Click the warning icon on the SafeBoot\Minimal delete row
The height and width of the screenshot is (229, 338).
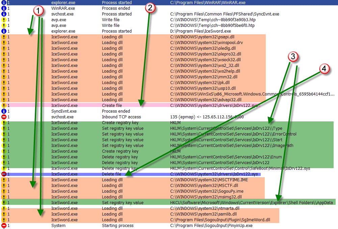coord(4,168)
